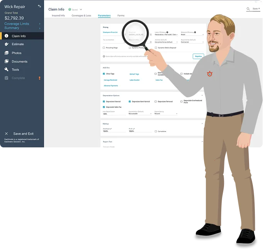Switch to the Insured Info tab
The height and width of the screenshot is (250, 263).
coord(58,15)
